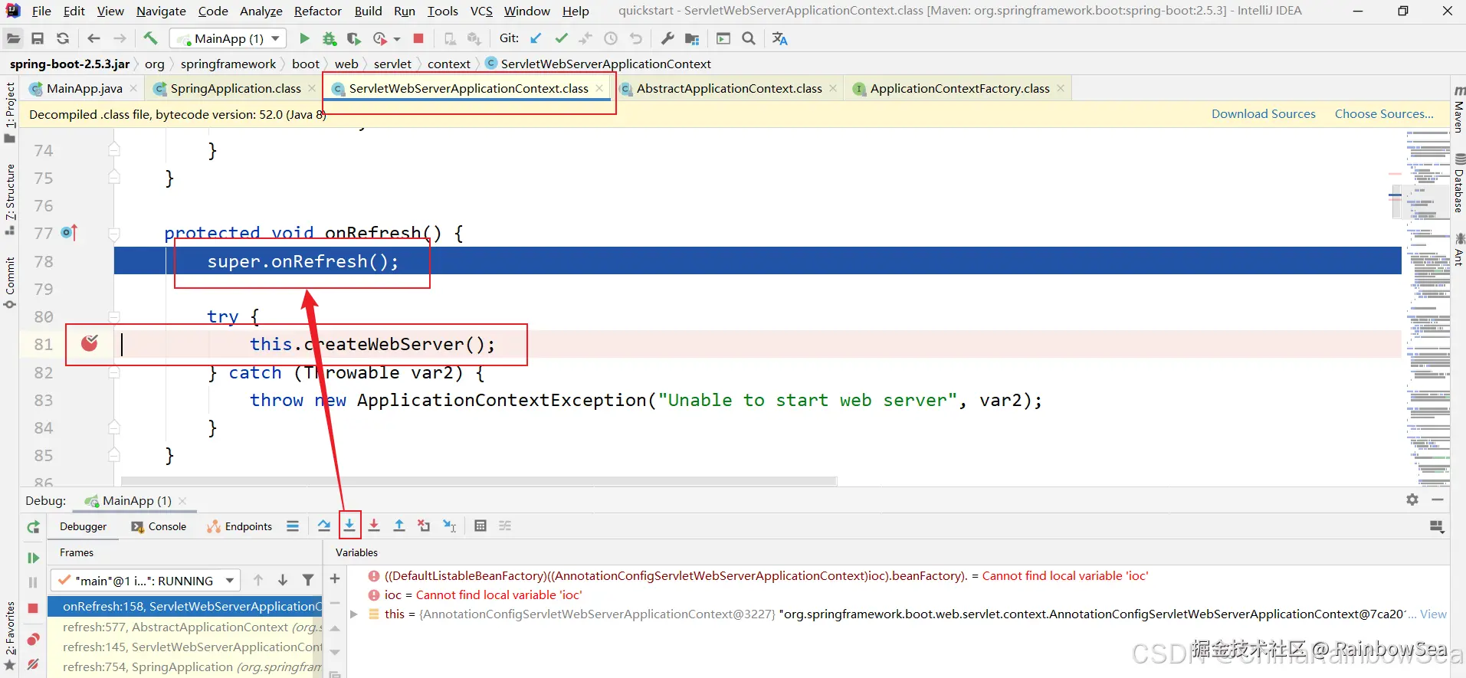Click the Search Everywhere magnifier icon
This screenshot has width=1466, height=678.
click(x=749, y=38)
